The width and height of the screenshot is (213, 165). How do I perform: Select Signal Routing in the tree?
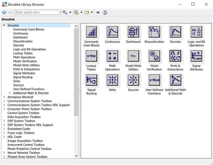(23, 77)
